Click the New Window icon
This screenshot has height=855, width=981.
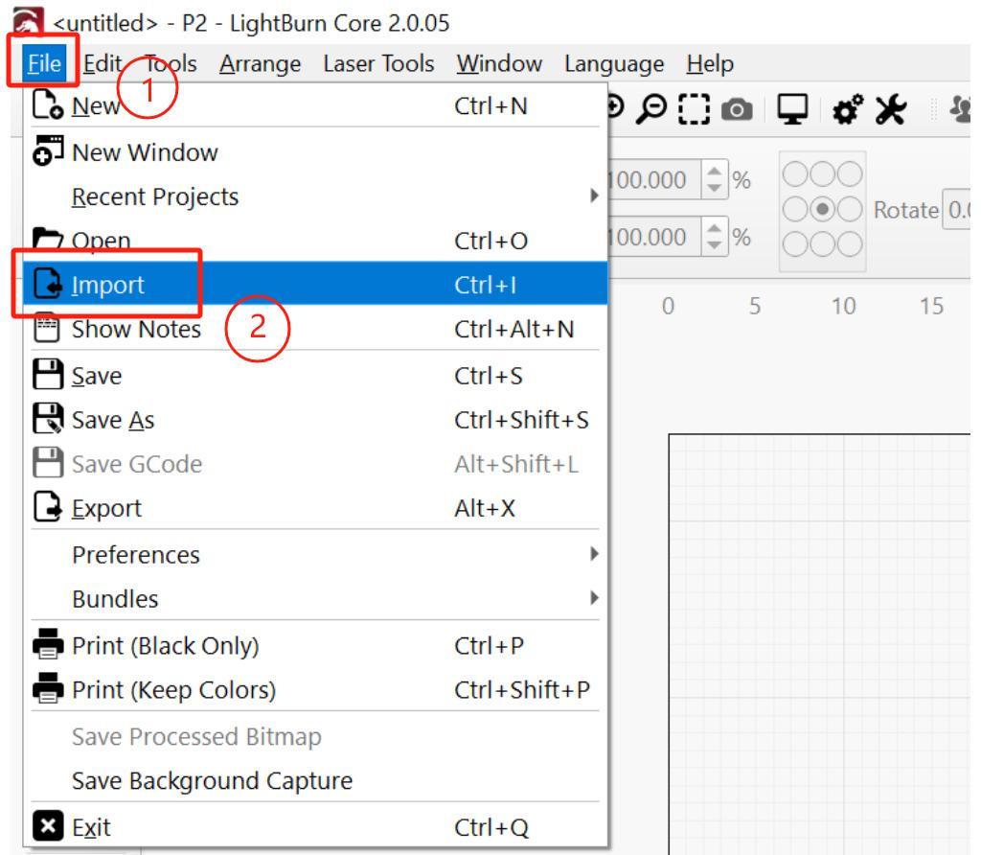pos(48,150)
